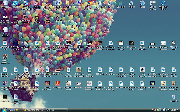Screen dimensions: 180x112
Task: Select the I Love You 2NE1 video
Action: point(47,19)
